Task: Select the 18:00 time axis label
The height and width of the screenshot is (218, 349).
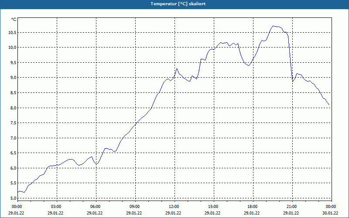Action: click(253, 207)
